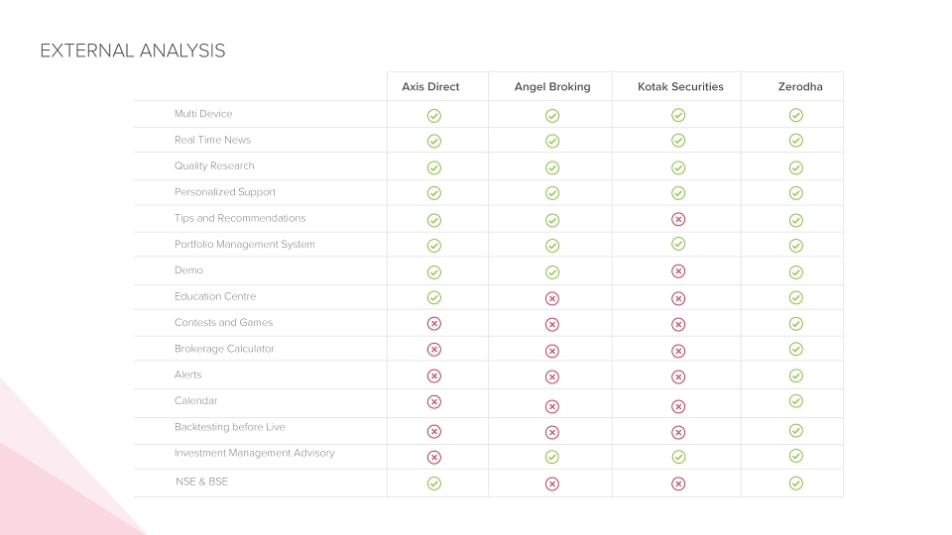Click the Real Time News row label

coord(212,140)
